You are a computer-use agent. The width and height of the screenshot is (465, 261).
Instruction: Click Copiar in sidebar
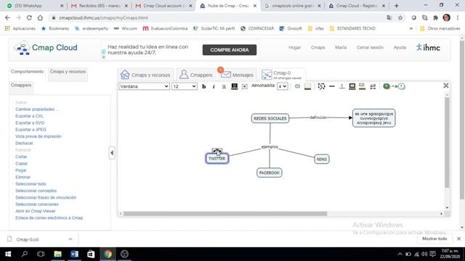pyautogui.click(x=21, y=164)
